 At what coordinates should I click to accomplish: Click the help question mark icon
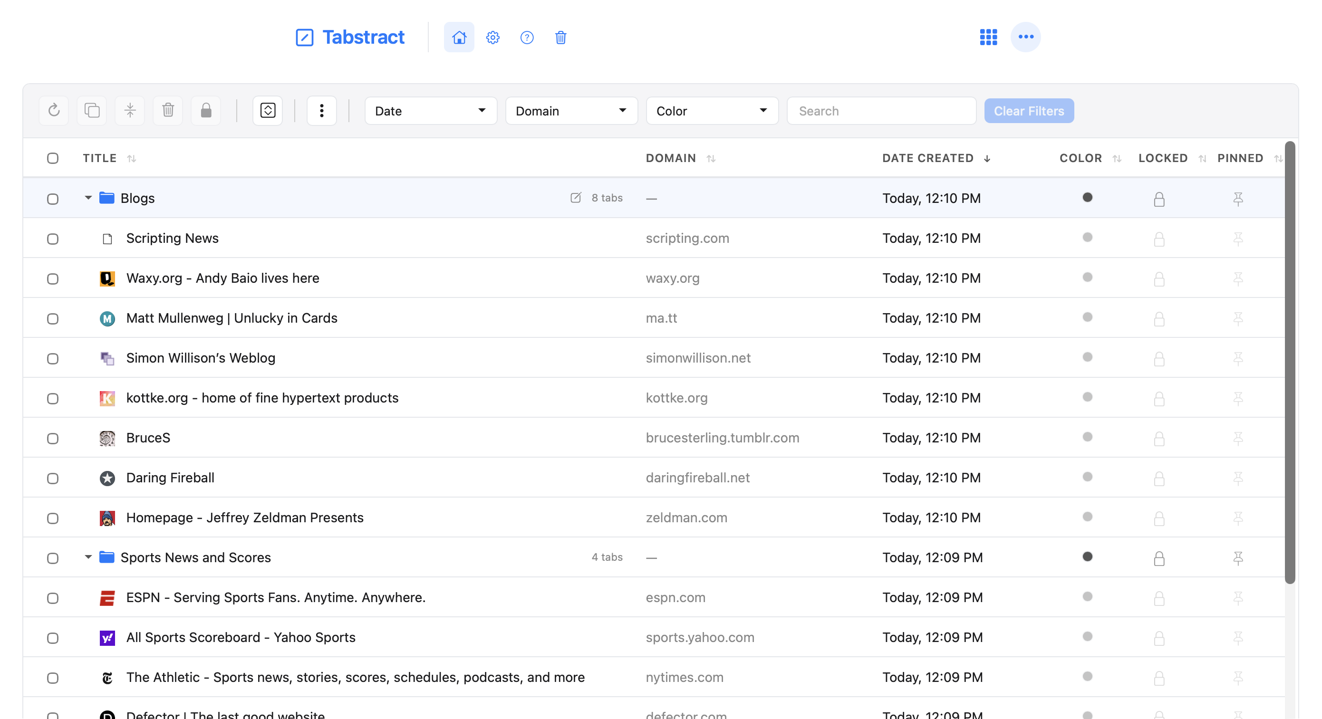tap(527, 37)
